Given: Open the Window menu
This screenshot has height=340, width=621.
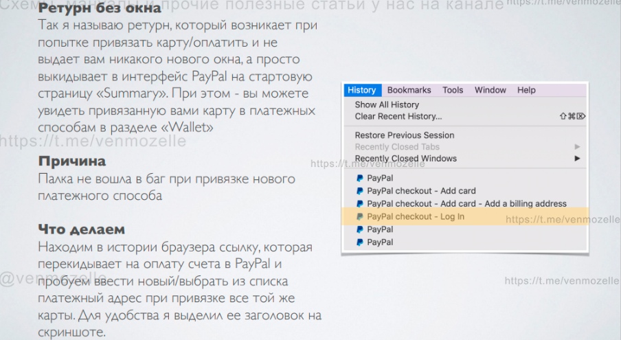Looking at the screenshot, I should click(x=490, y=90).
